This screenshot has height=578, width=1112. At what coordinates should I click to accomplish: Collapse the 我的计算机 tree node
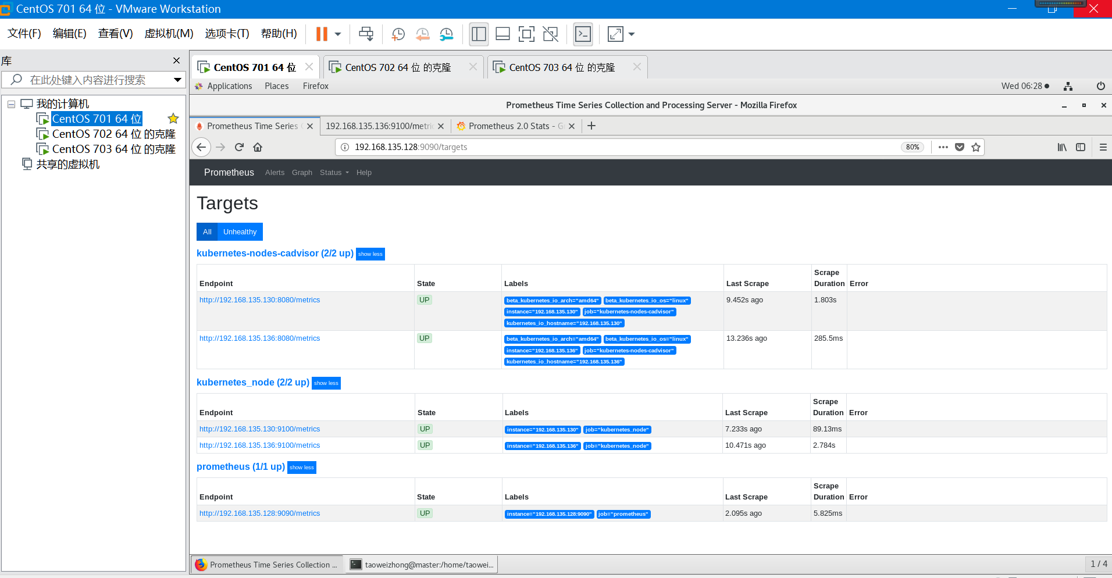point(11,104)
